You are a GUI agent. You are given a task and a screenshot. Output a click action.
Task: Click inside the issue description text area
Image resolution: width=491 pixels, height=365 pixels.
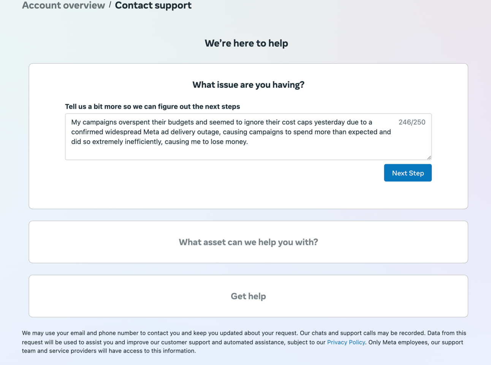click(x=248, y=136)
